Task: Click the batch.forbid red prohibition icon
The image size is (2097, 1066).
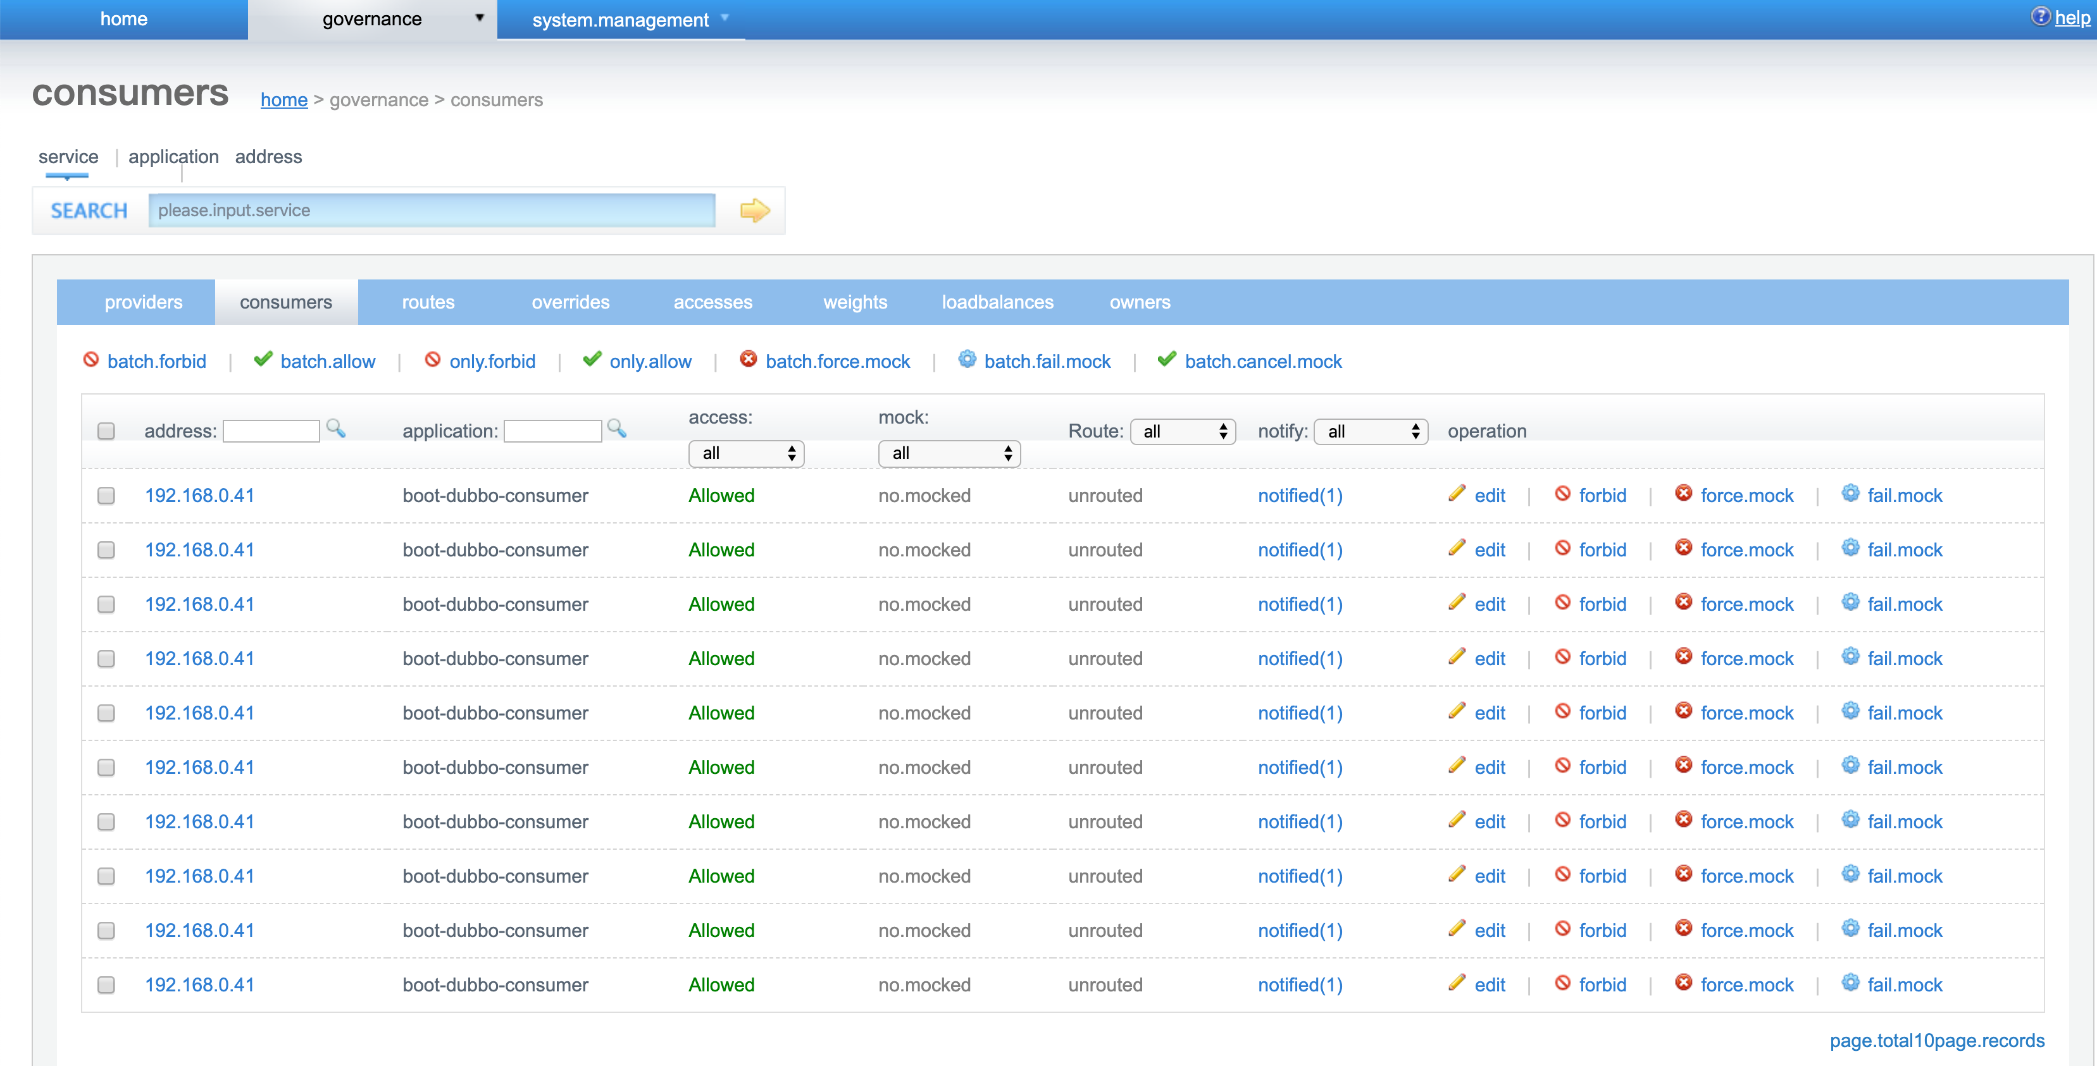Action: (x=91, y=359)
